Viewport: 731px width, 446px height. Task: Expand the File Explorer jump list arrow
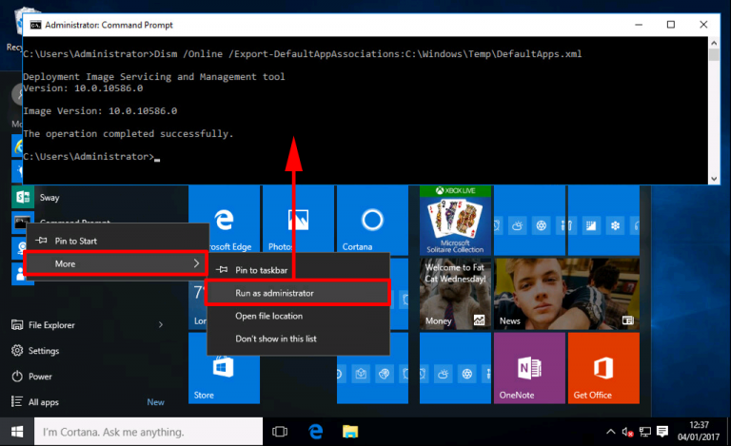[x=161, y=325]
